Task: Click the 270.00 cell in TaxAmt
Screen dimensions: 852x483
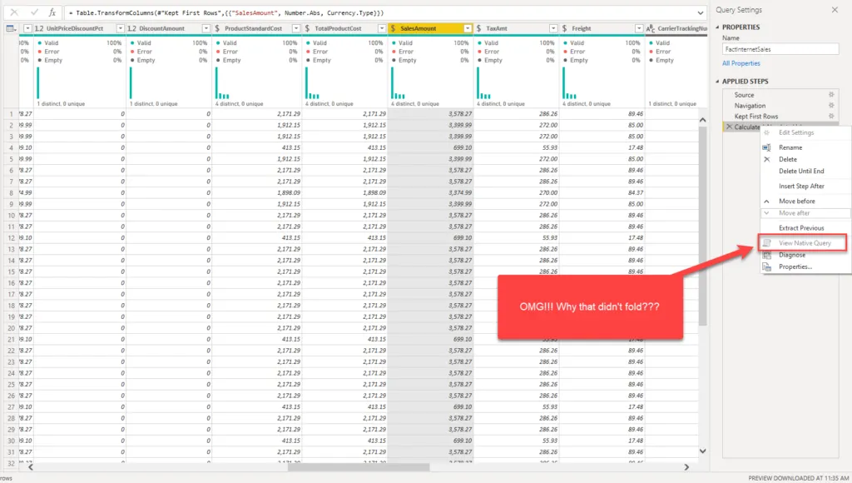Action: pos(516,192)
